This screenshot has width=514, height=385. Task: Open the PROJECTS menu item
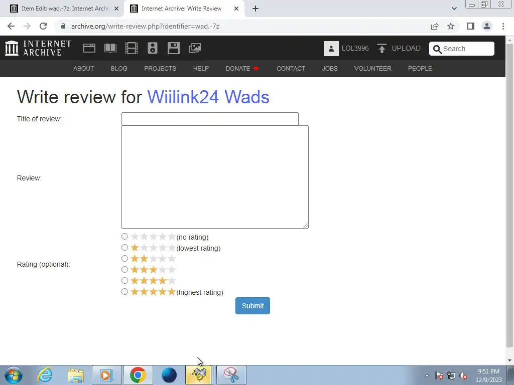tap(160, 68)
